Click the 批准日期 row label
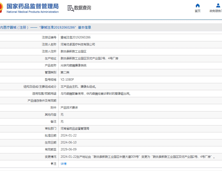The image size is (222, 172). [50, 135]
